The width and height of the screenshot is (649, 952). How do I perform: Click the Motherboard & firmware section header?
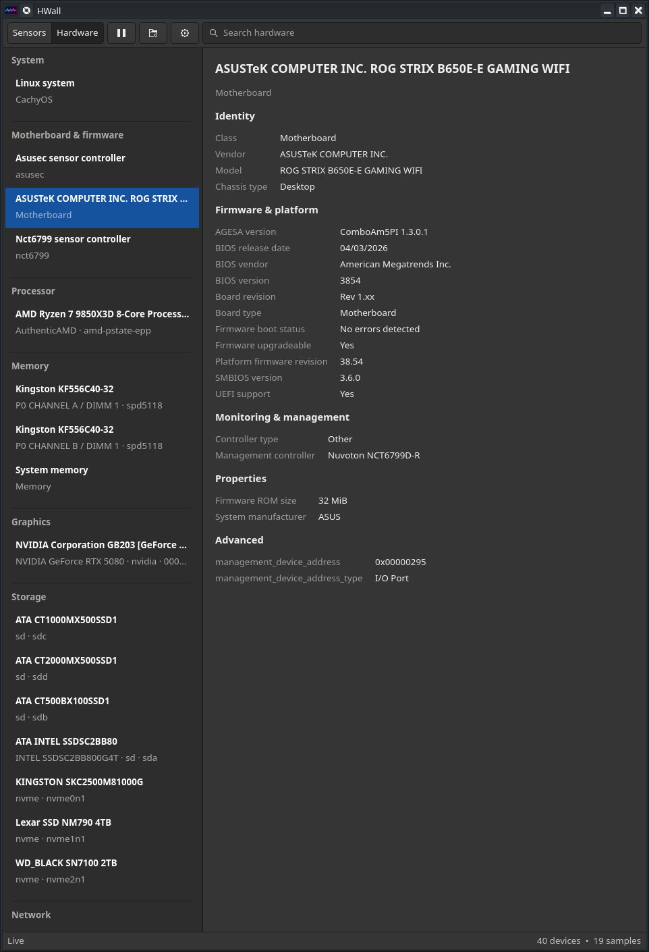[x=67, y=135]
